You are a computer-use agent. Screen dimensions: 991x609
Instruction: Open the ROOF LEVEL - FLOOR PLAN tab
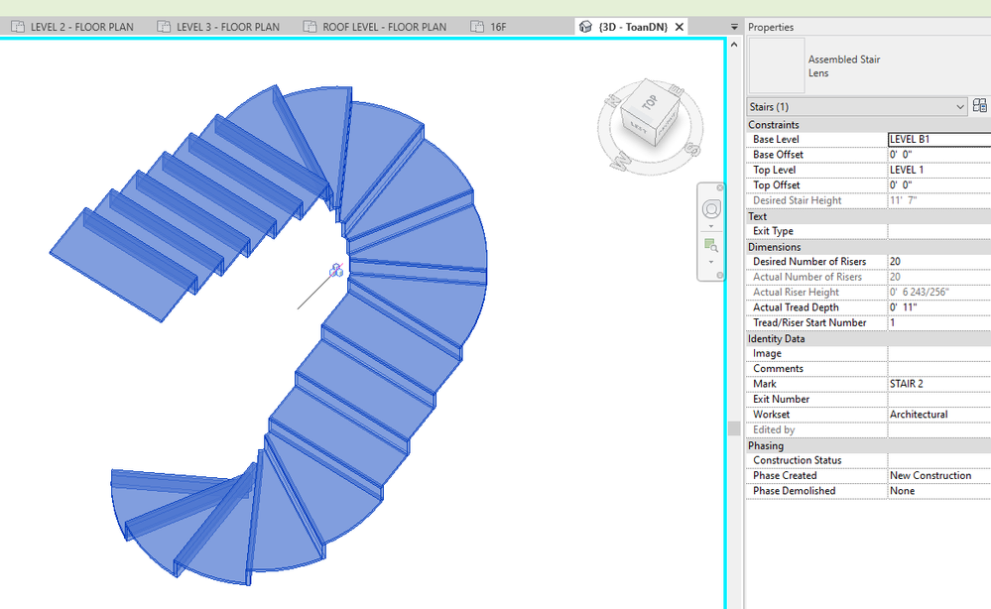tap(375, 27)
